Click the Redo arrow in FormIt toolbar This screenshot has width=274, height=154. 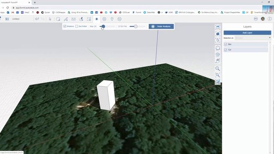43,19
